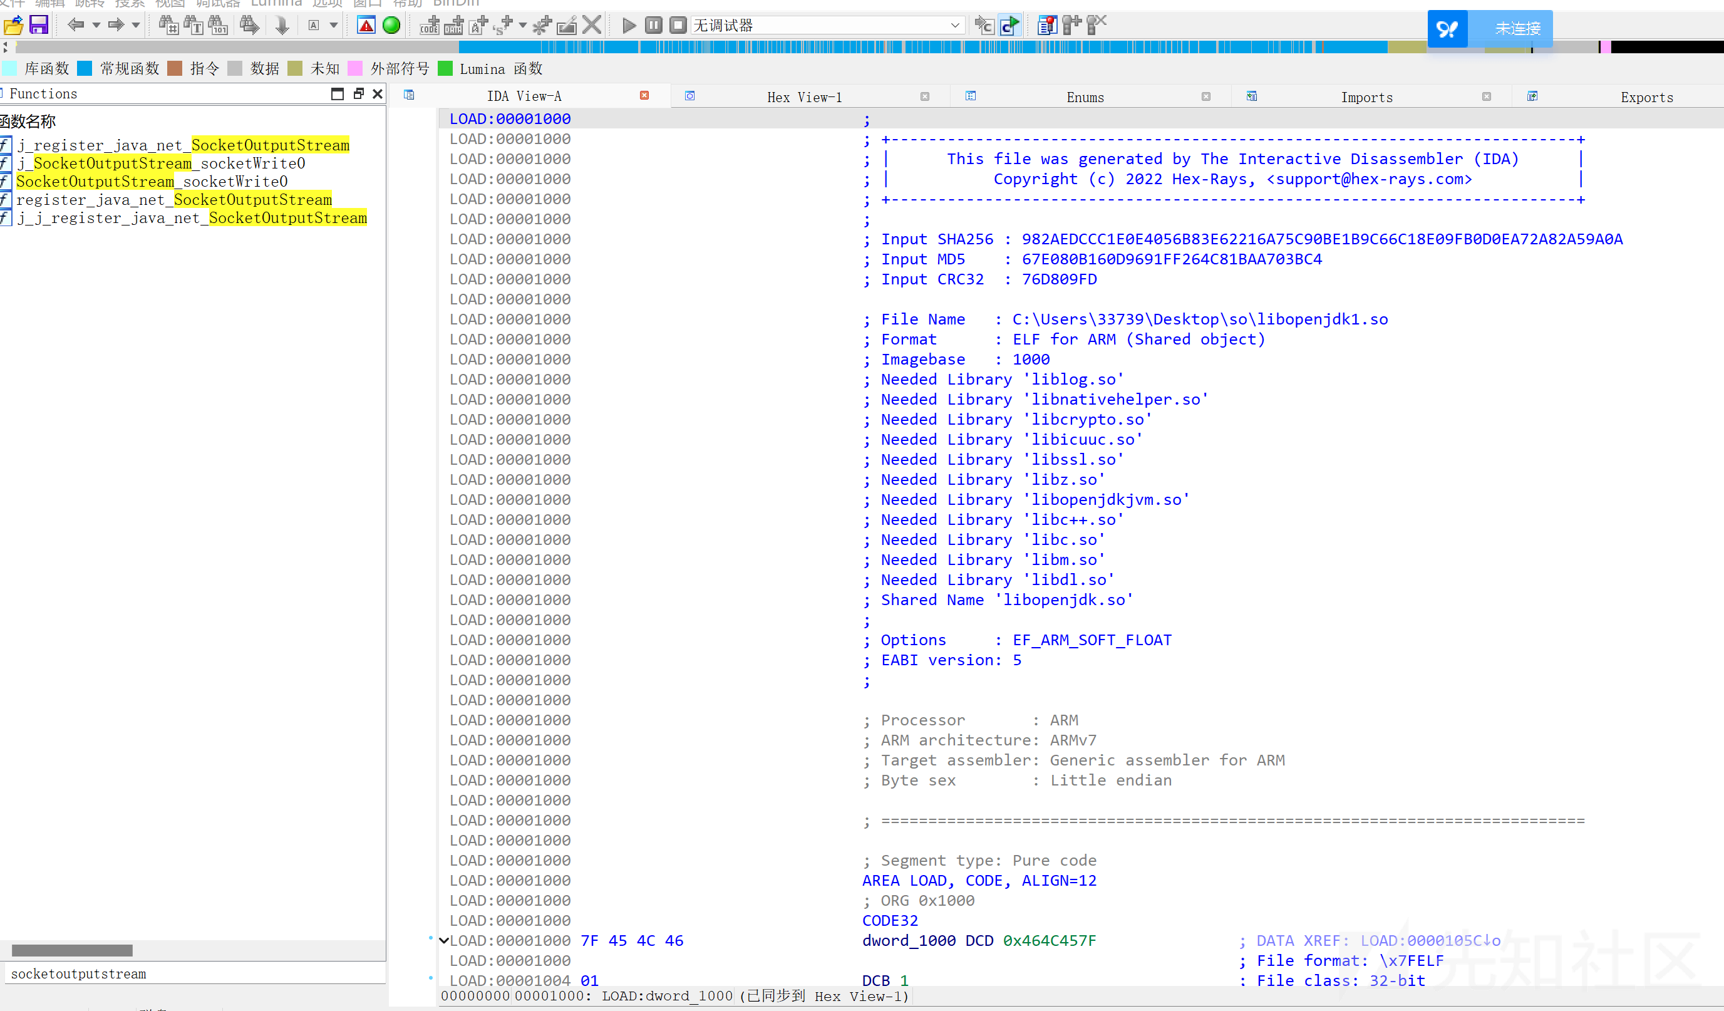Select SocketOutputStream_socketWrite0 function
The image size is (1724, 1011).
pyautogui.click(x=152, y=182)
